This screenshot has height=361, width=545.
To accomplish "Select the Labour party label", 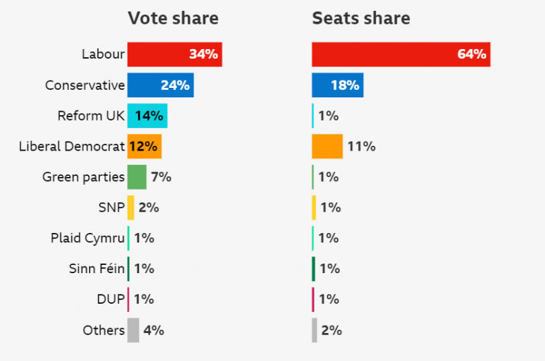I will (103, 54).
